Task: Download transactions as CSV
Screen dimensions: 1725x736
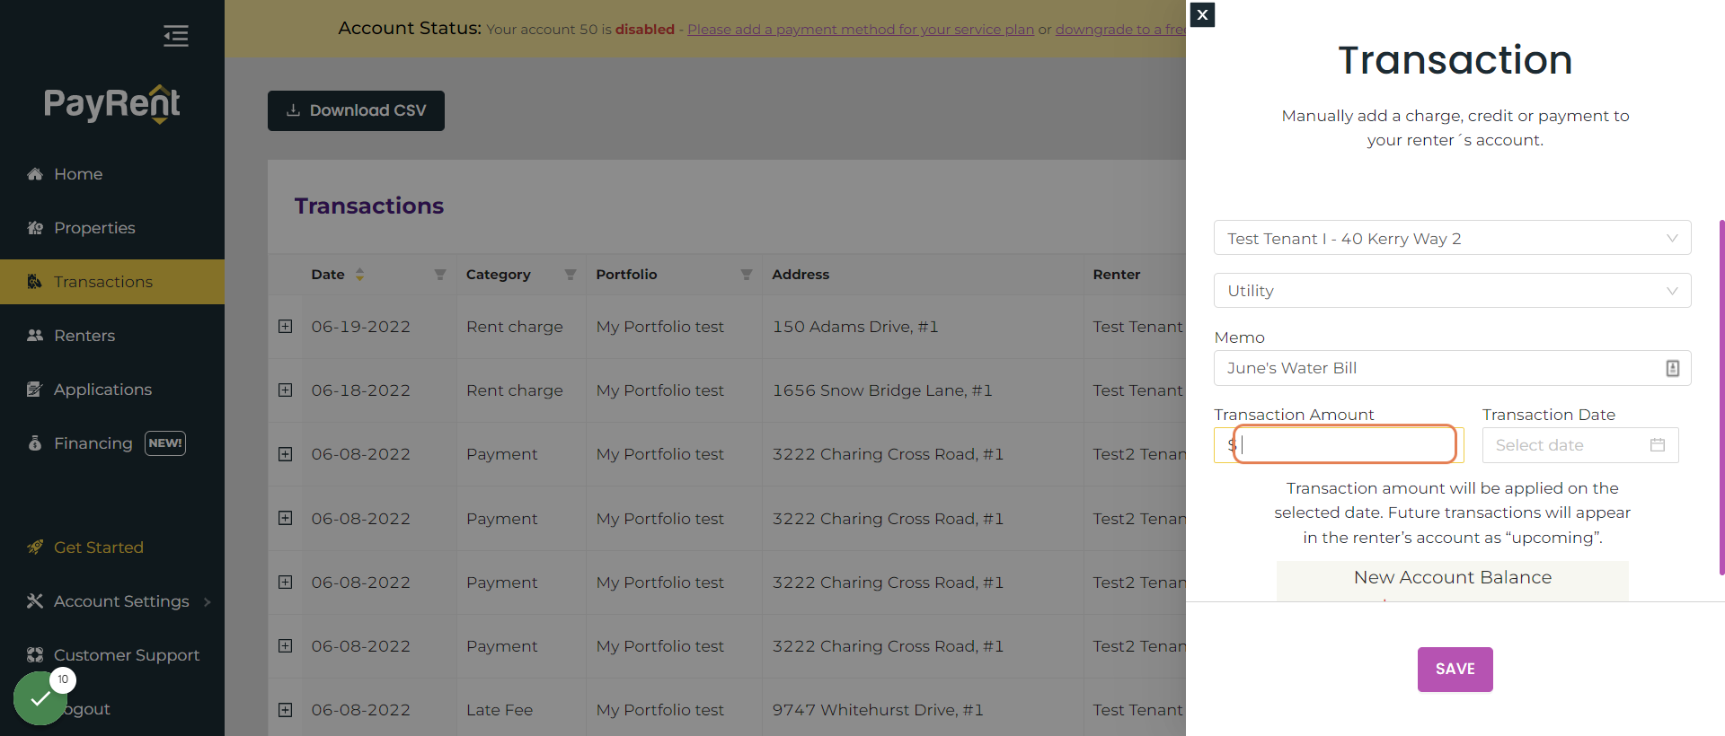Action: tap(356, 110)
